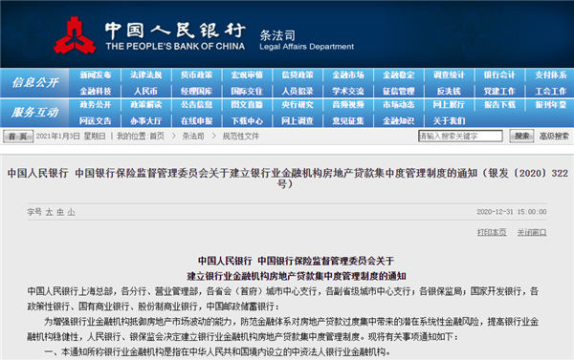This screenshot has height=360, width=574.
Task: Open 金融知识 navigation item
Action: pos(399,121)
